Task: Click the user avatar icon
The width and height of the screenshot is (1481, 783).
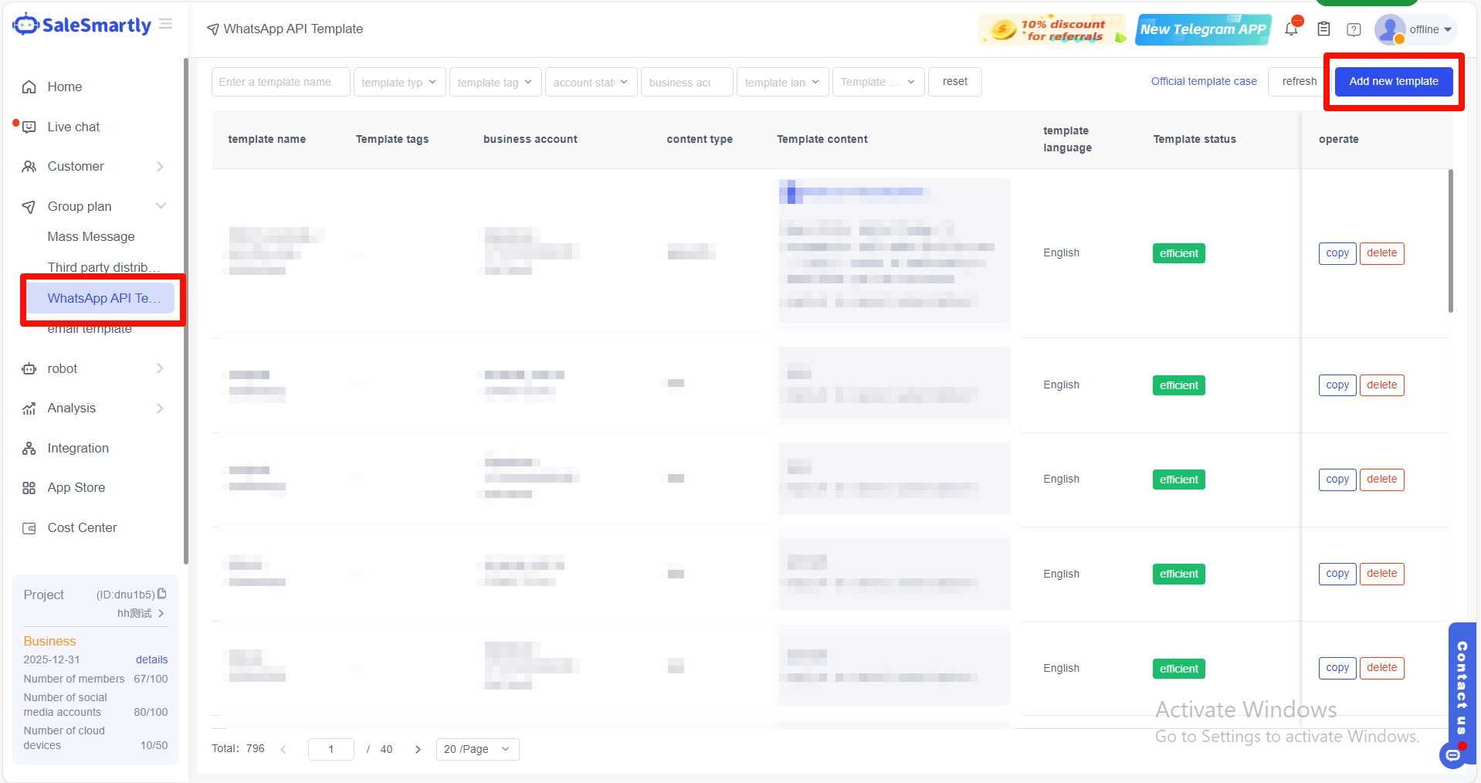Action: pyautogui.click(x=1390, y=29)
